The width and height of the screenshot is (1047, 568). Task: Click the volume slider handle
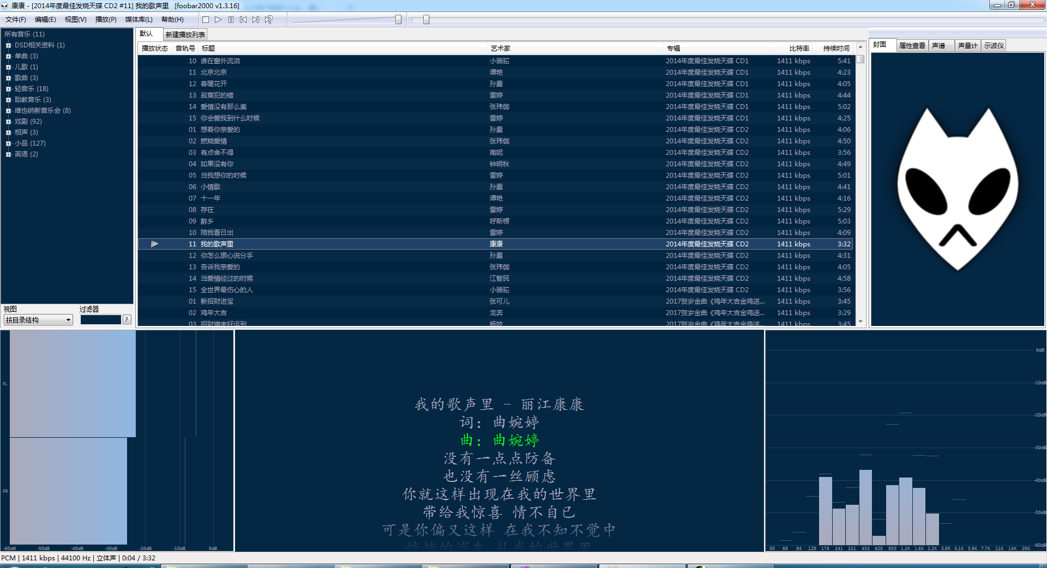[x=398, y=20]
